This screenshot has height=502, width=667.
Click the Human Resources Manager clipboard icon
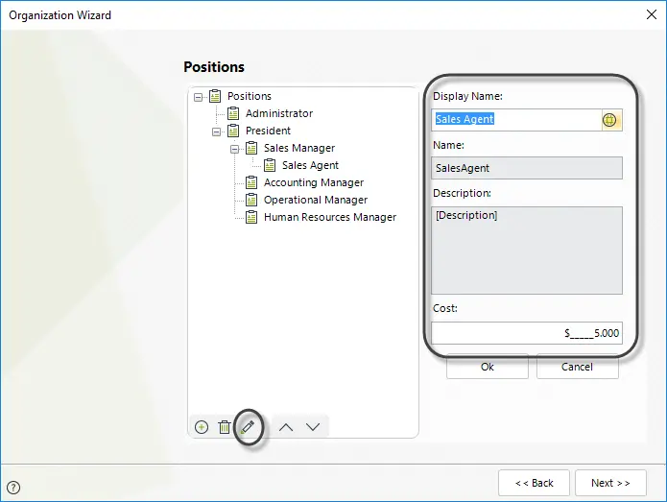tap(251, 217)
